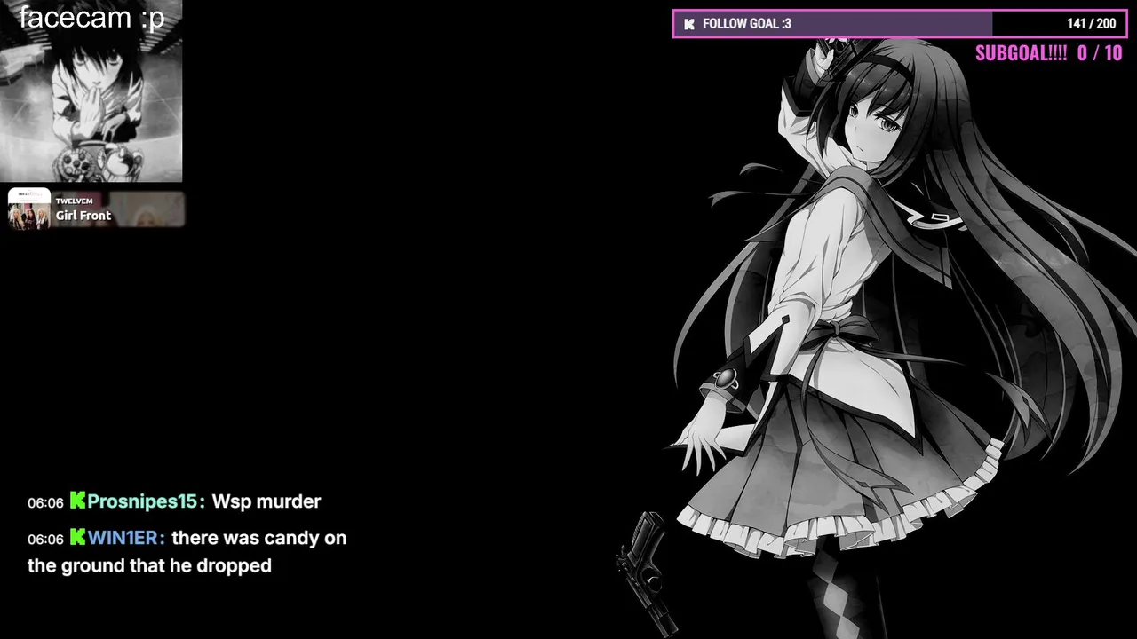1137x639 pixels.
Task: Click the 'the ground that he dropped' message line
Action: (x=149, y=565)
